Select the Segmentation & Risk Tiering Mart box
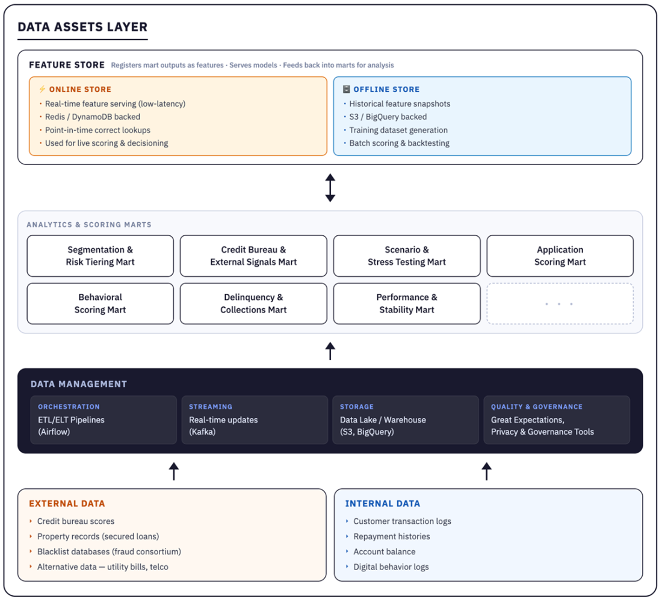662x602 pixels. coord(101,256)
